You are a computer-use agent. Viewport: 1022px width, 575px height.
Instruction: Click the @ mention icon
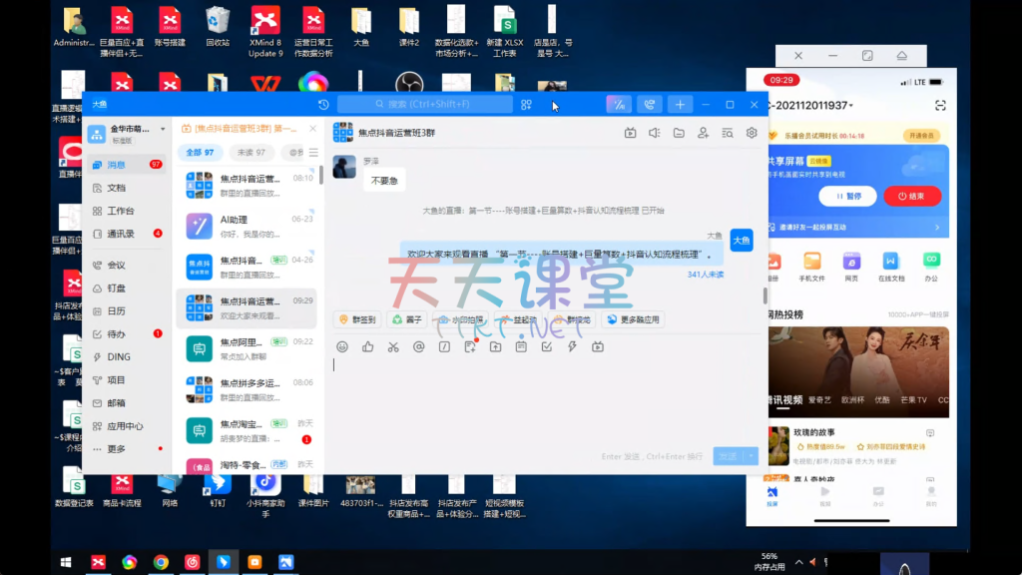pos(419,346)
